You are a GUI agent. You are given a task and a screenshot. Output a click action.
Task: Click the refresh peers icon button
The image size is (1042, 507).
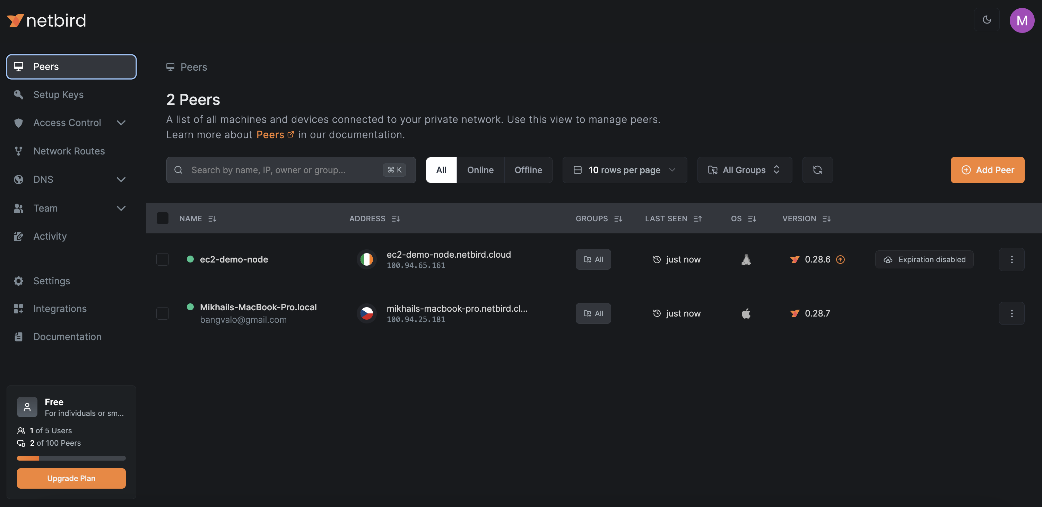click(x=817, y=170)
